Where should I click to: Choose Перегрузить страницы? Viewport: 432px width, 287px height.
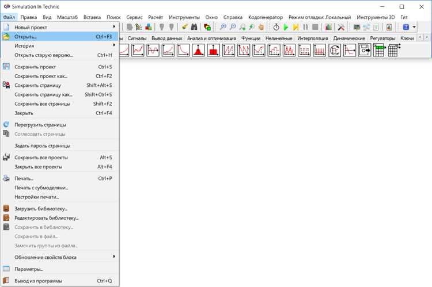coord(60,125)
